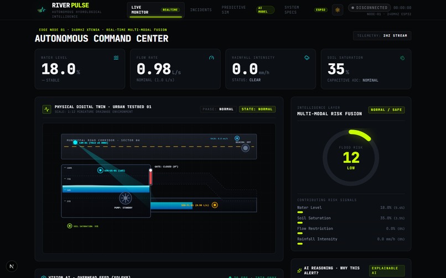Click the red gate actuator
The image size is (446, 278).
point(151,177)
